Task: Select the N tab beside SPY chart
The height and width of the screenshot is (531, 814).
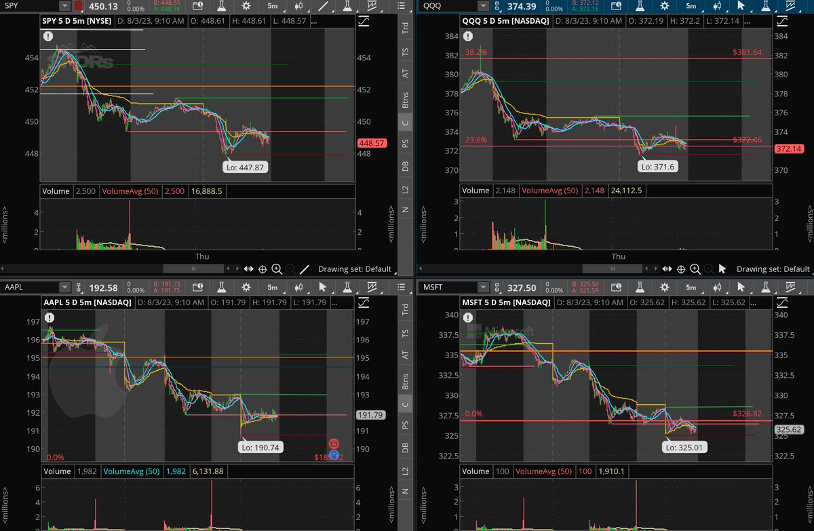Action: 405,210
